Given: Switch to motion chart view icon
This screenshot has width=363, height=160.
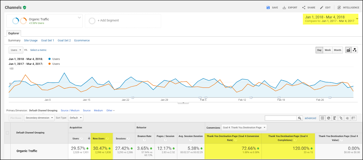Looking at the screenshot, I should (355, 50).
